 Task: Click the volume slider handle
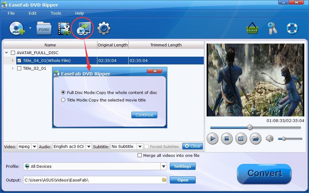pyautogui.click(x=284, y=139)
